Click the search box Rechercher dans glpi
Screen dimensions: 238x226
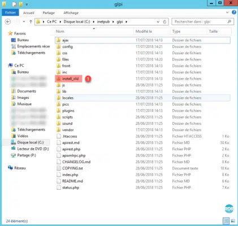(202, 21)
